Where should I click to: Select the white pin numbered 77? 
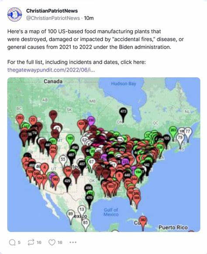pos(188,134)
